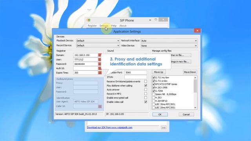
Task: Check H.264-BP10 codec
Action: click(x=153, y=101)
